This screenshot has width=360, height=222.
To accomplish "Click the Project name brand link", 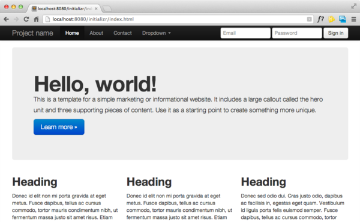I will tap(32, 33).
